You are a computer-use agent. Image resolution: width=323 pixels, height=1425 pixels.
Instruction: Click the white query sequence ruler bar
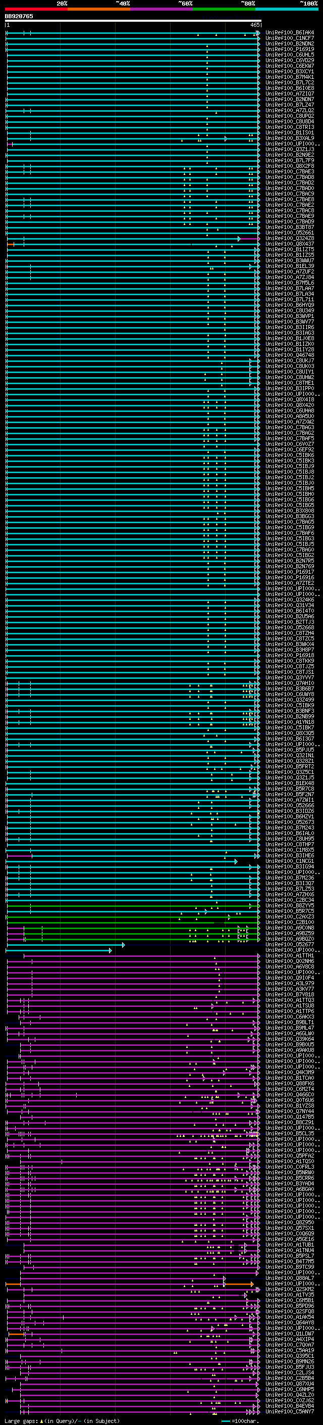tap(133, 21)
